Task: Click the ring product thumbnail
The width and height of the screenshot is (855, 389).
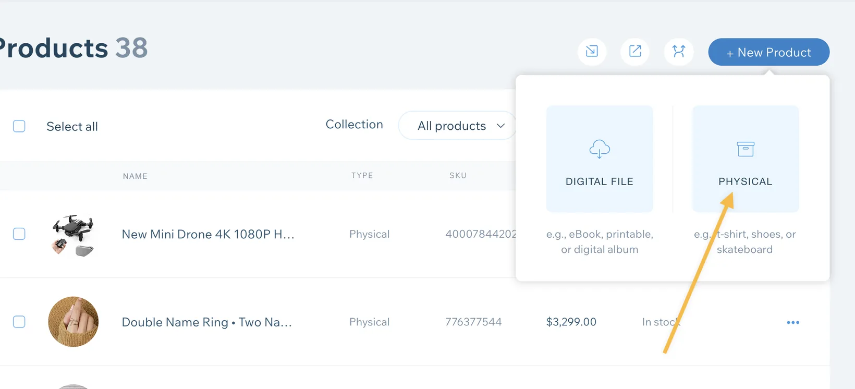Action: pos(73,322)
